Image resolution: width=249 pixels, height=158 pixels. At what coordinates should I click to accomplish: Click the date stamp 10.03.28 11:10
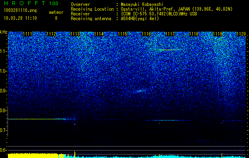20,18
